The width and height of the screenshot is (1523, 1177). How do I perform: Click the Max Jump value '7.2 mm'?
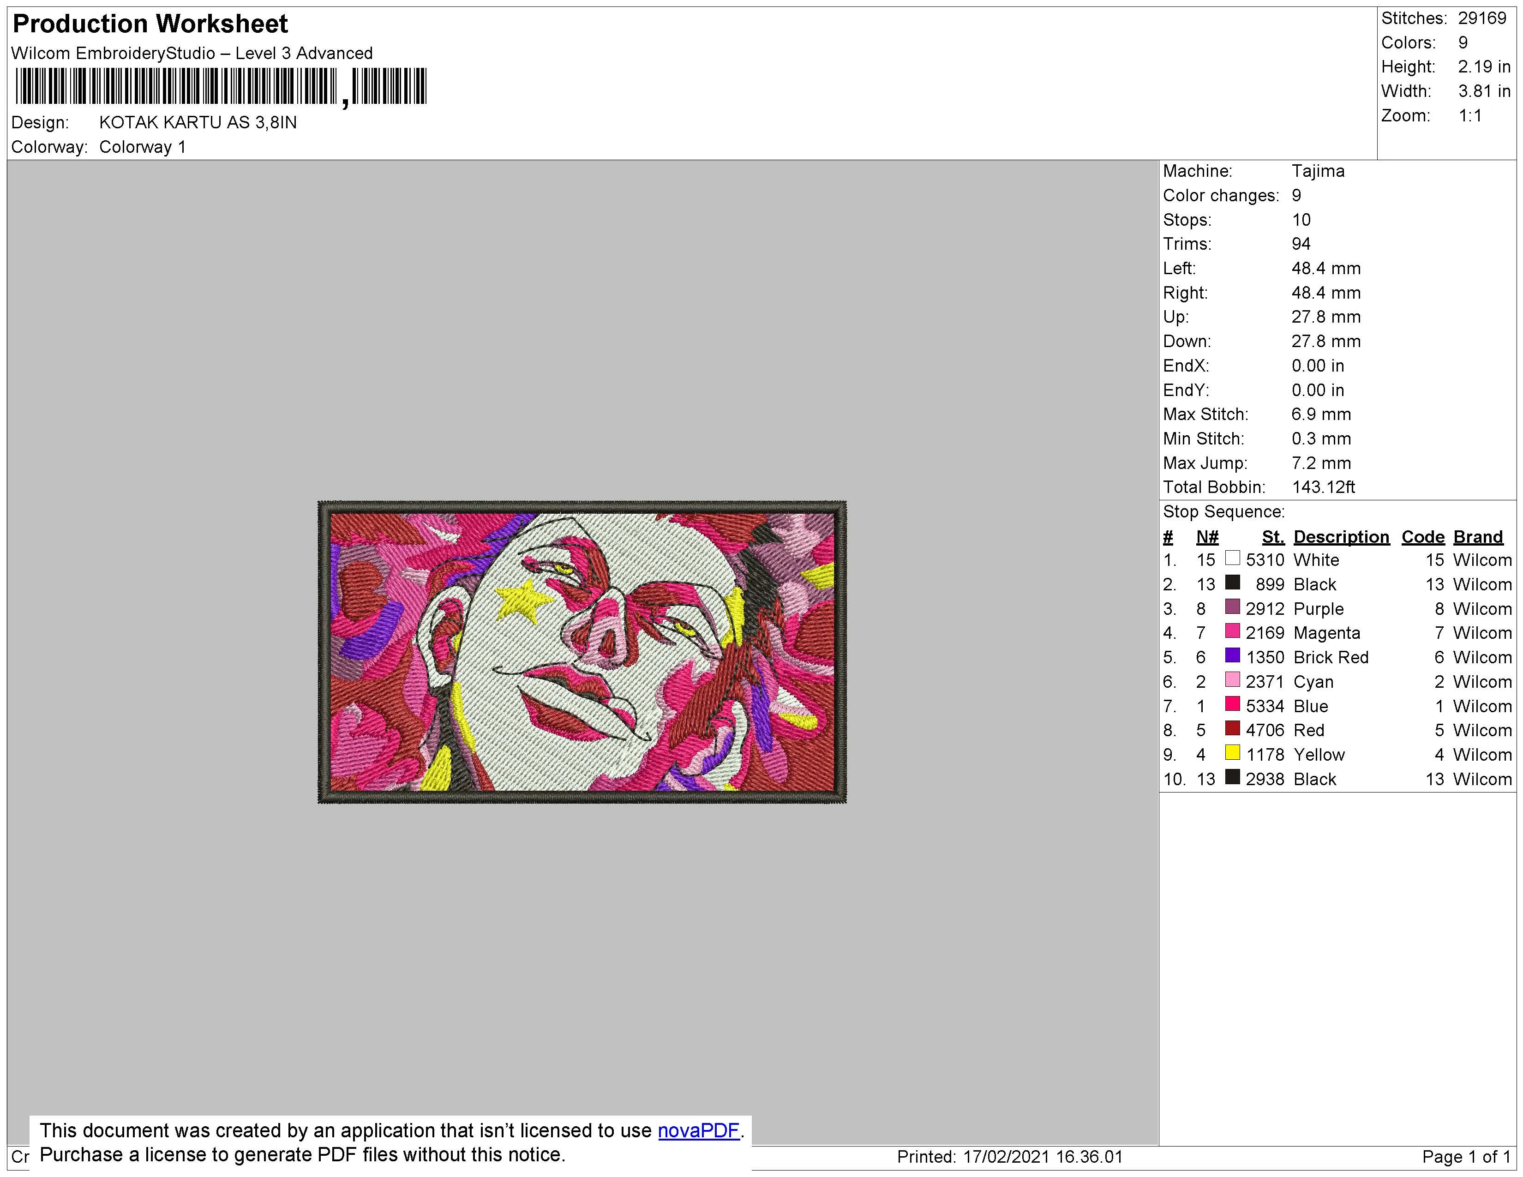1321,463
